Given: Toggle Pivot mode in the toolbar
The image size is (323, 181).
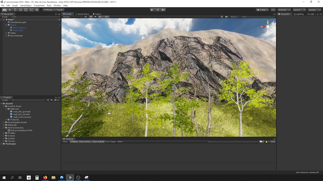Looking at the screenshot, I should click(48, 10).
